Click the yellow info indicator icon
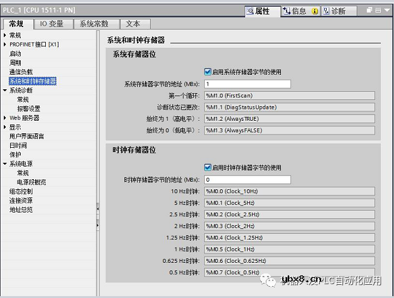The width and height of the screenshot is (394, 298). coord(315,11)
